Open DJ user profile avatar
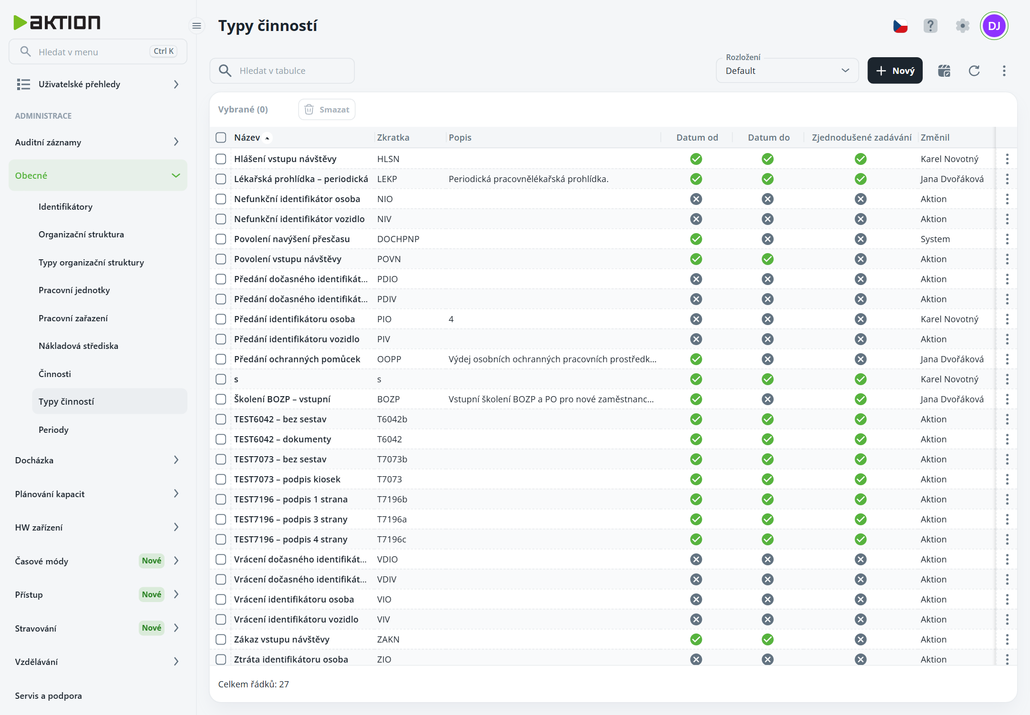This screenshot has height=715, width=1030. coord(994,26)
